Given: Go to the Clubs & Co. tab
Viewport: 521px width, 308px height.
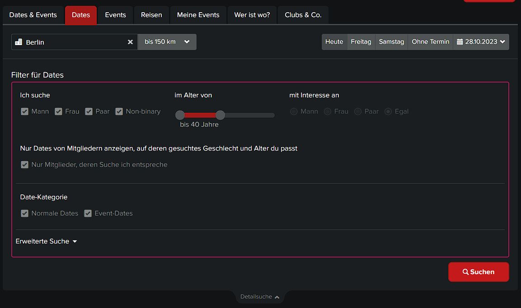Looking at the screenshot, I should point(303,15).
